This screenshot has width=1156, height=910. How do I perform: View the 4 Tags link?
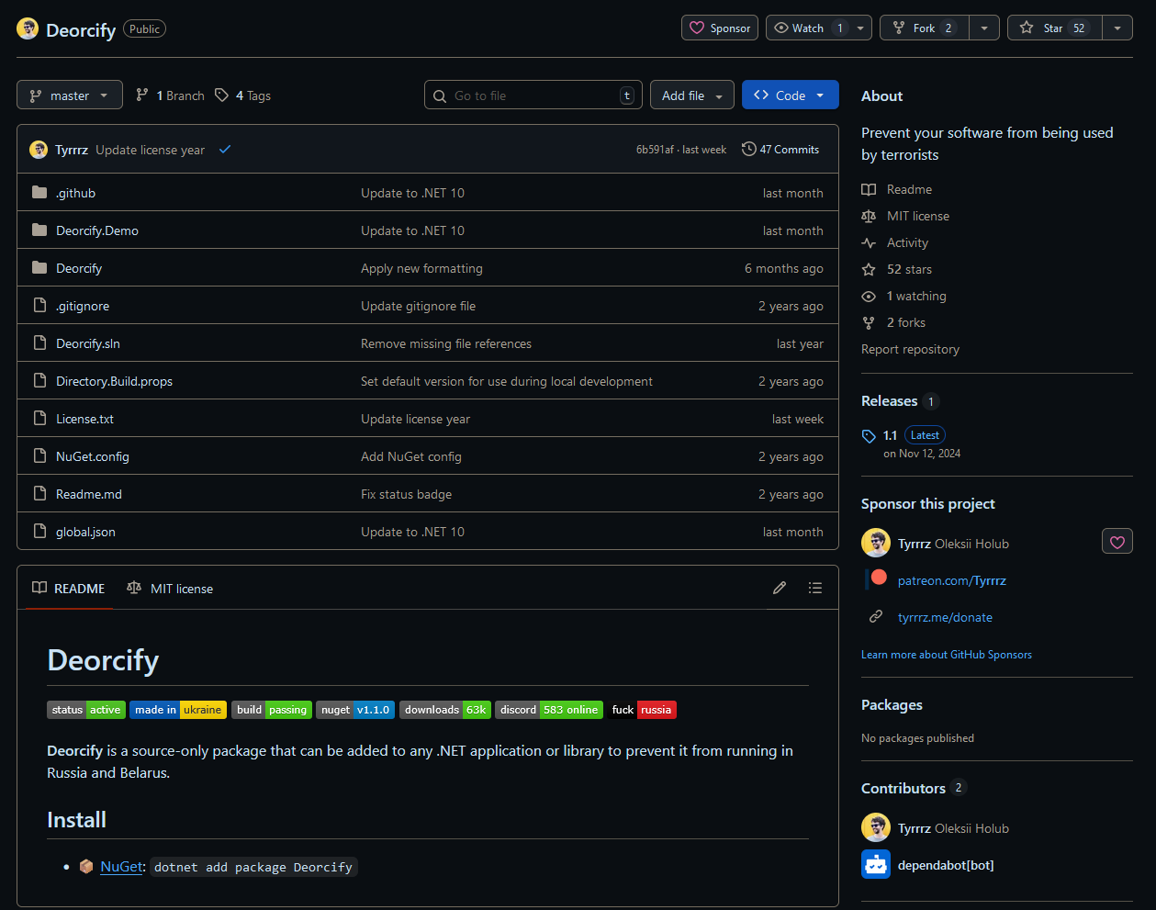point(242,95)
